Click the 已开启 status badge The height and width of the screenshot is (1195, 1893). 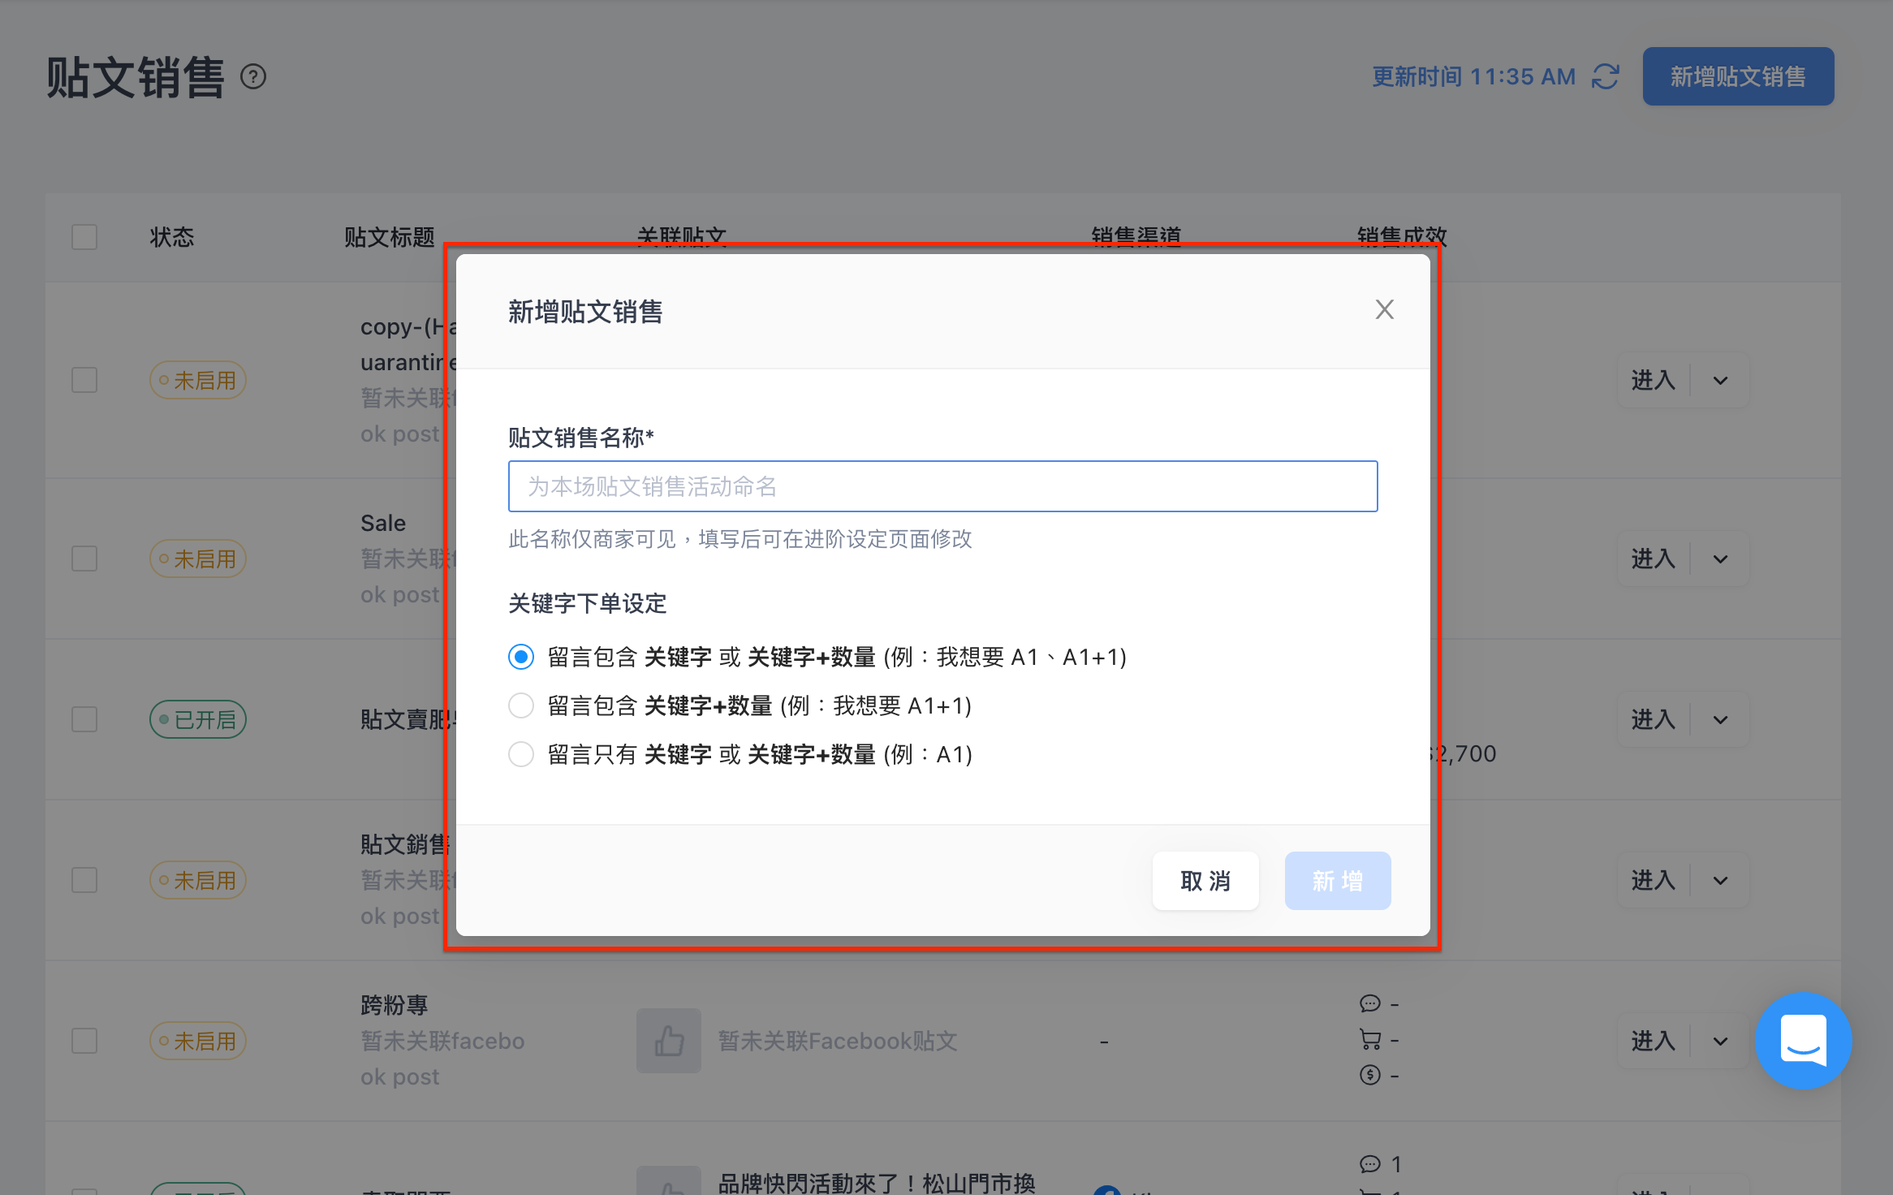[x=198, y=719]
